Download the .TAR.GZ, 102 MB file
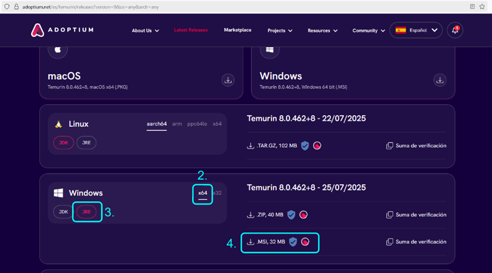Image resolution: width=492 pixels, height=273 pixels. coord(272,146)
